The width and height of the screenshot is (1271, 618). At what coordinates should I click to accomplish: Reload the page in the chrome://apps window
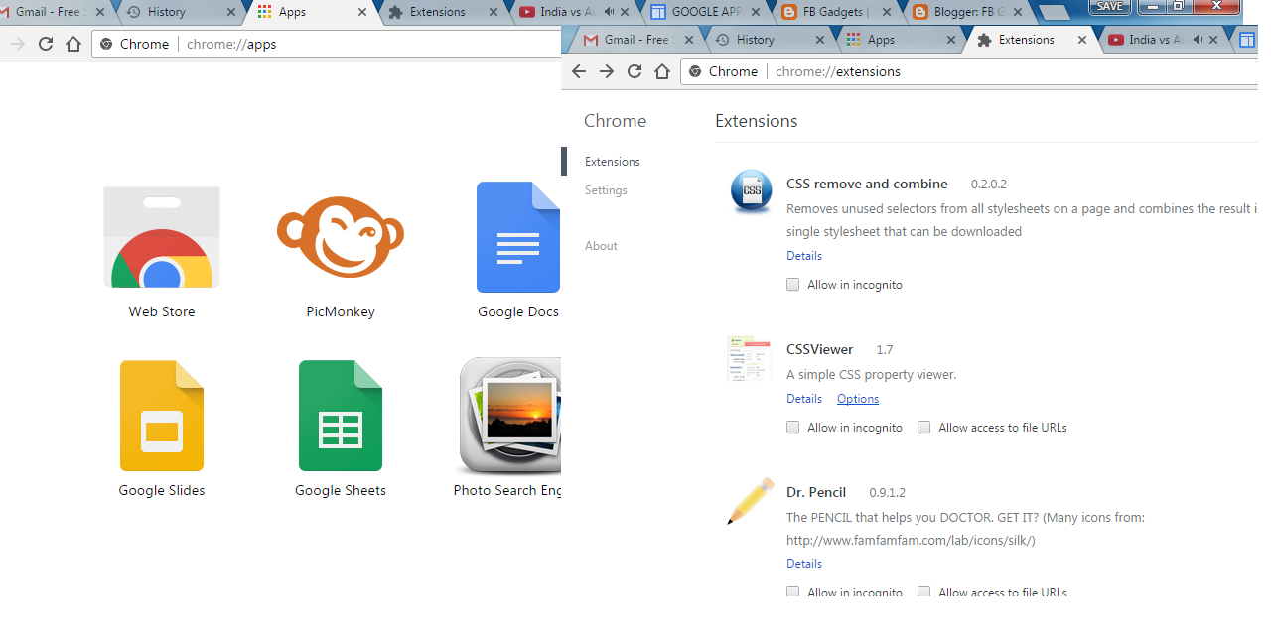tap(46, 44)
